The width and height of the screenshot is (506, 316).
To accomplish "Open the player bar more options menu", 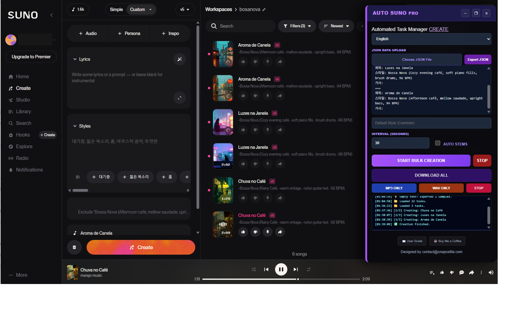I will click(481, 273).
